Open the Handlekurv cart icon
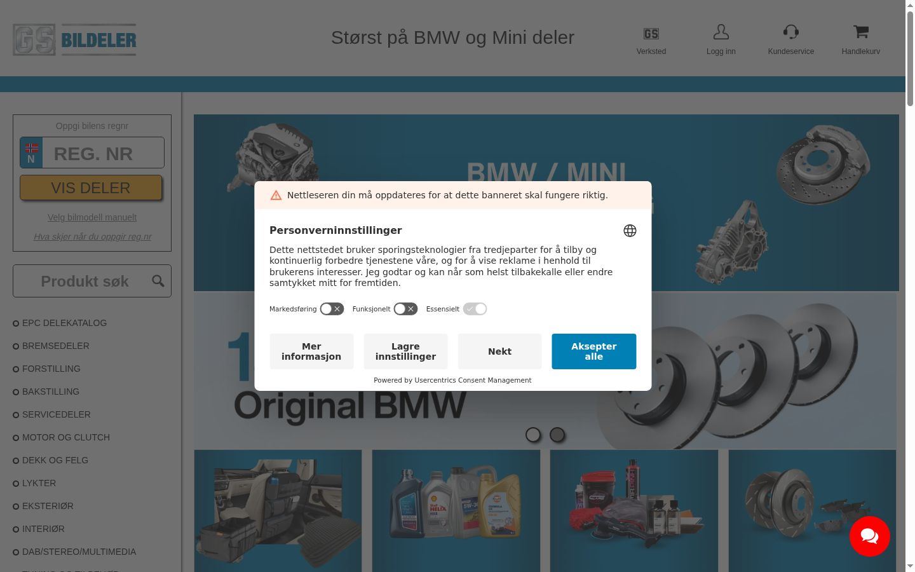The width and height of the screenshot is (915, 572). tap(861, 31)
